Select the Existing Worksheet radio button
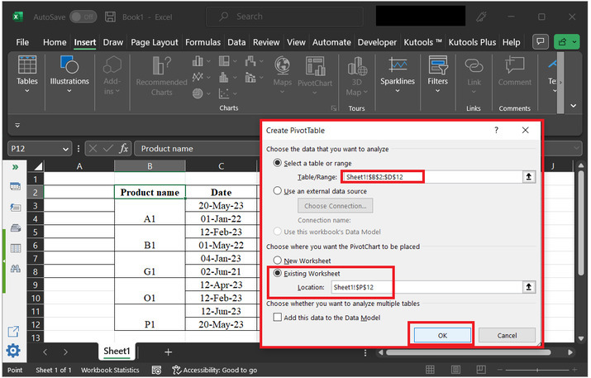 click(278, 272)
